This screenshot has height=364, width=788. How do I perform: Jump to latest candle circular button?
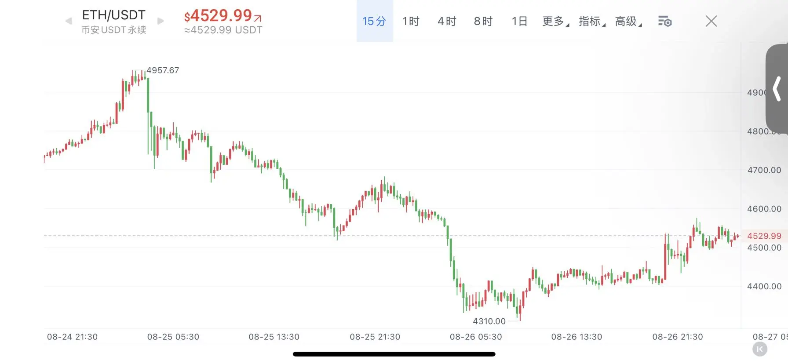click(760, 349)
